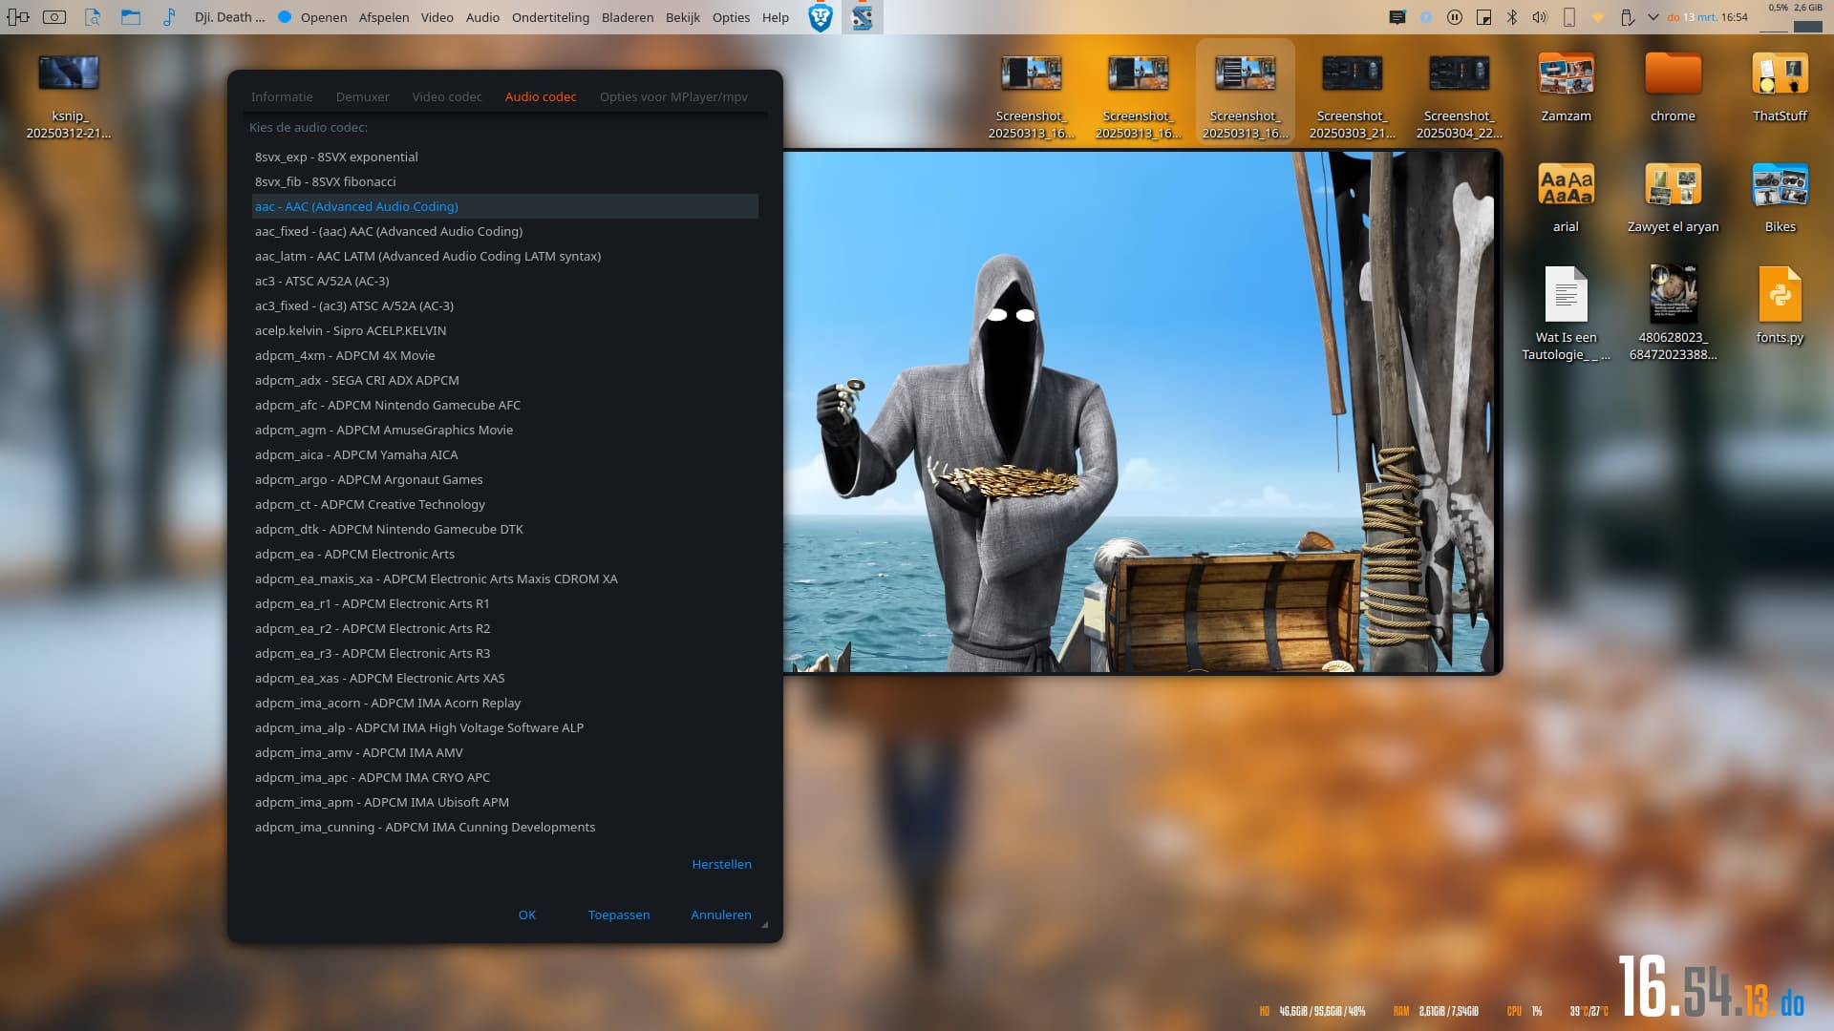
Task: Open the Openen menu
Action: tap(324, 17)
